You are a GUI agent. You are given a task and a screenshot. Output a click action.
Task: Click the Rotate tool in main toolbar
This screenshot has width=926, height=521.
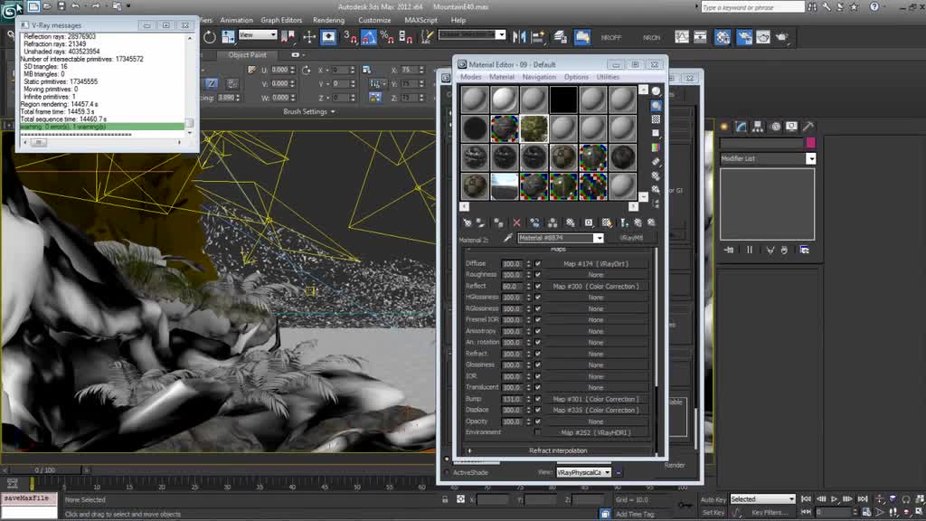(209, 37)
